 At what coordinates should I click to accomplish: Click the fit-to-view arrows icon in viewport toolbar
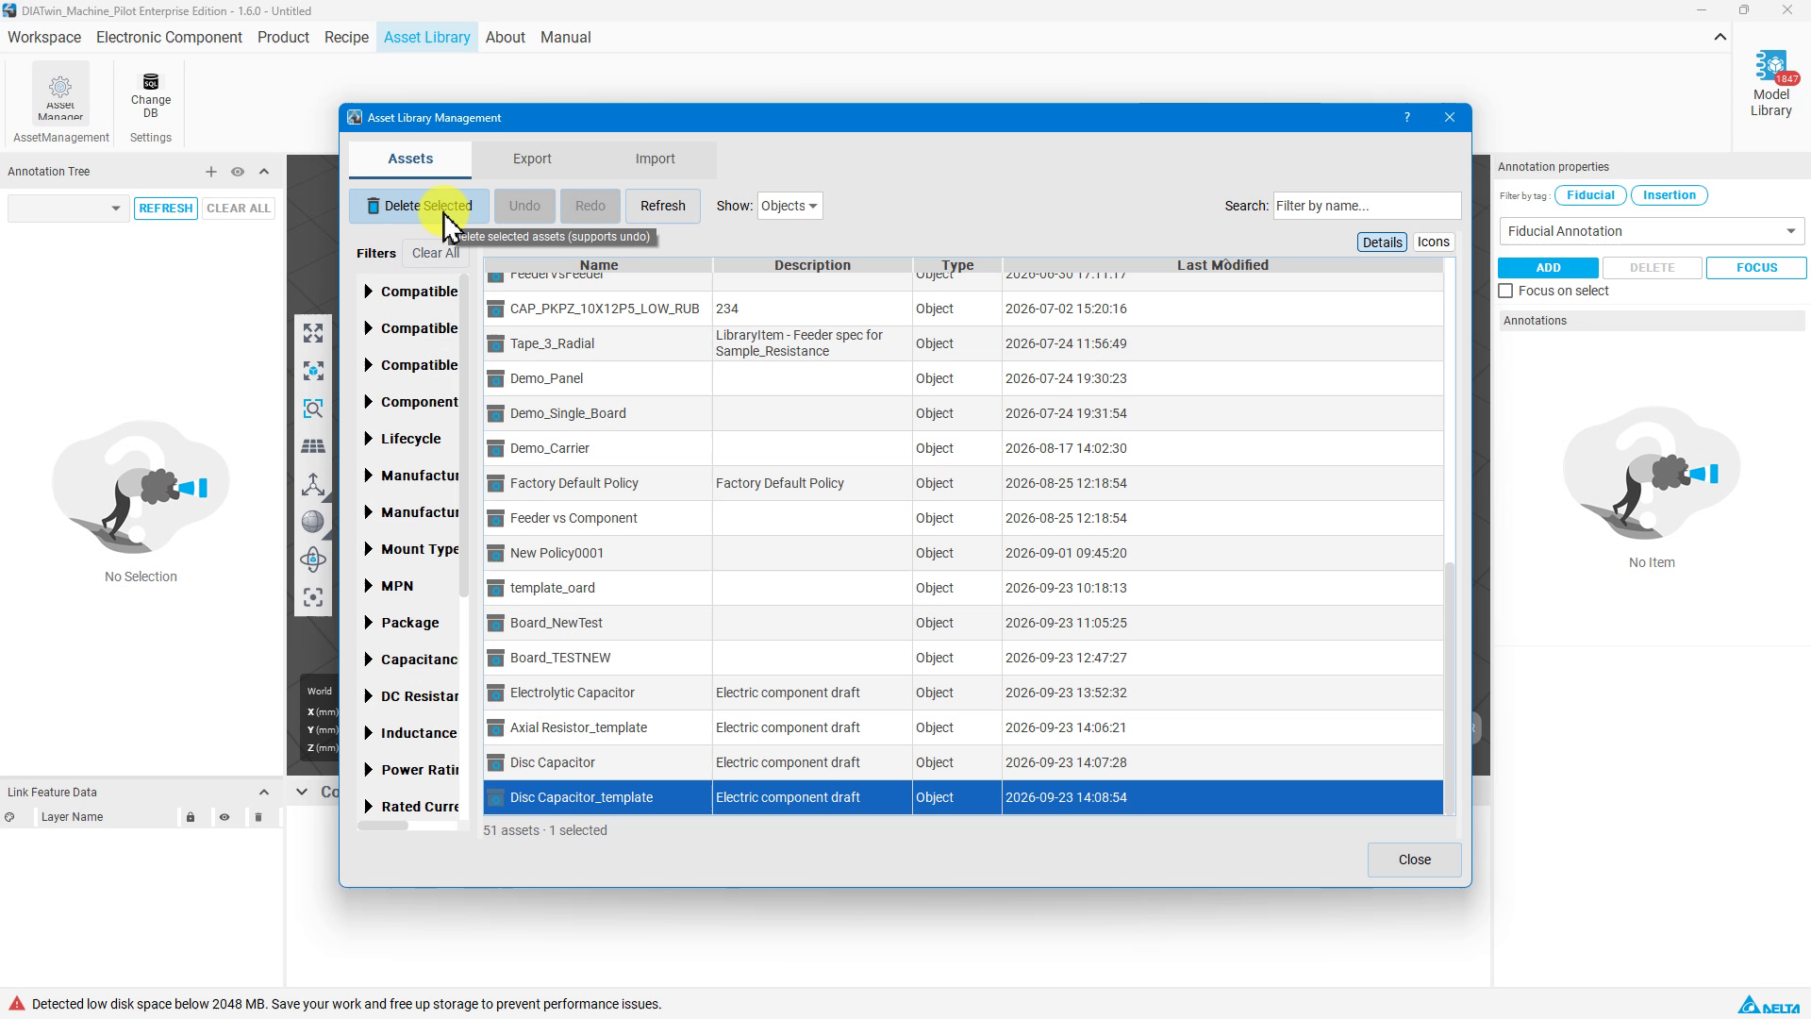tap(313, 333)
